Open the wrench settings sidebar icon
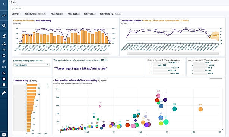The image size is (229, 137). pos(4,93)
